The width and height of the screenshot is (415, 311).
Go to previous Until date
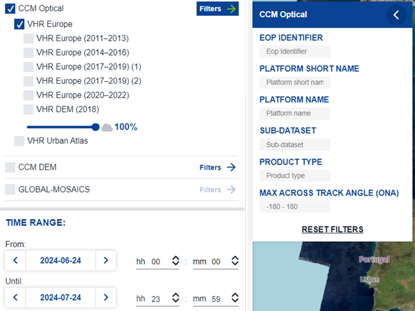point(15,298)
